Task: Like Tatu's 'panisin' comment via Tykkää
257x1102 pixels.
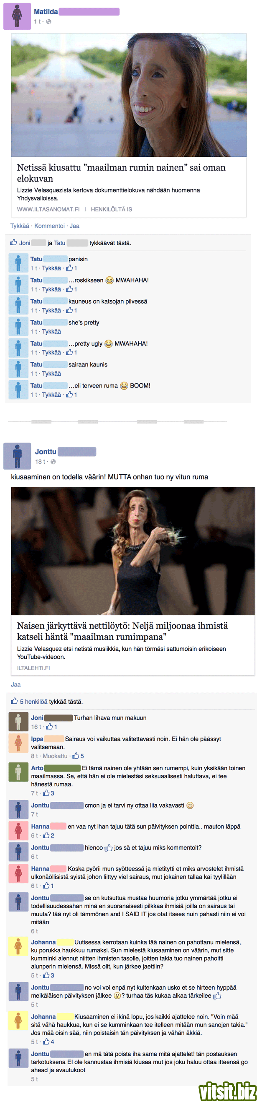Action: coord(51,268)
